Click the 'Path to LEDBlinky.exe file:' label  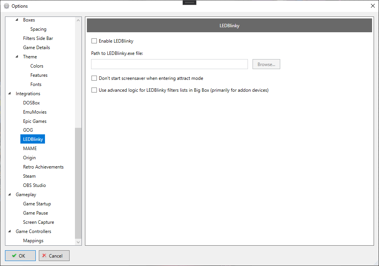point(117,53)
